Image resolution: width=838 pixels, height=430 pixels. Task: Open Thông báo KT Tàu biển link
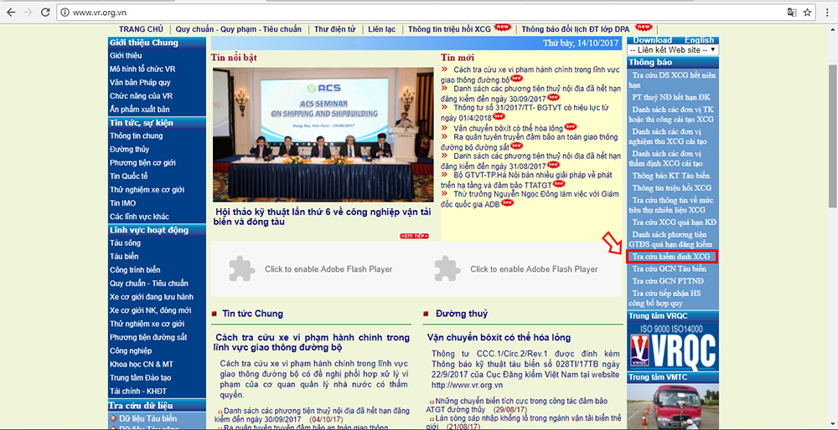coord(670,176)
